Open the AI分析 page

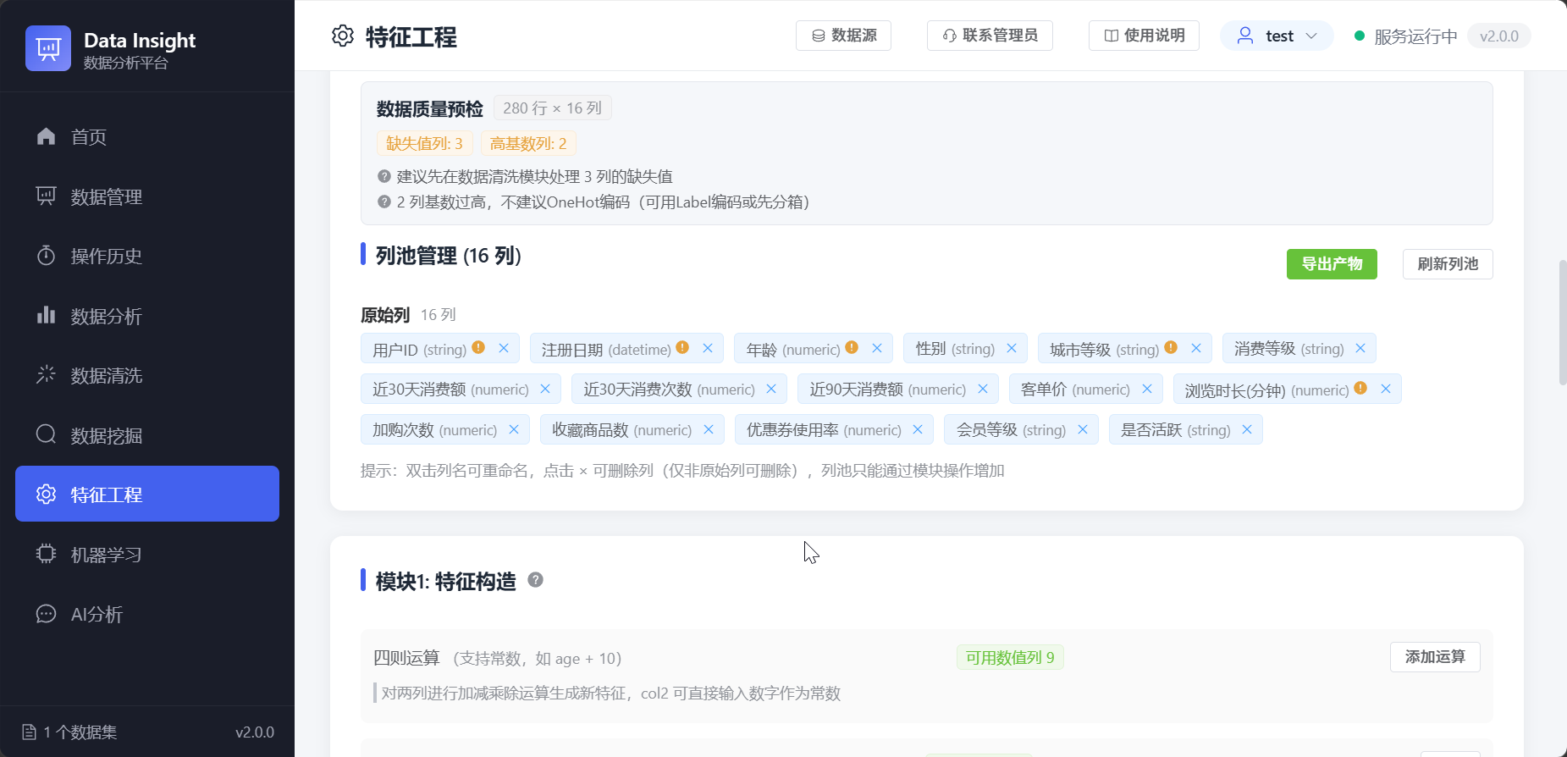147,614
